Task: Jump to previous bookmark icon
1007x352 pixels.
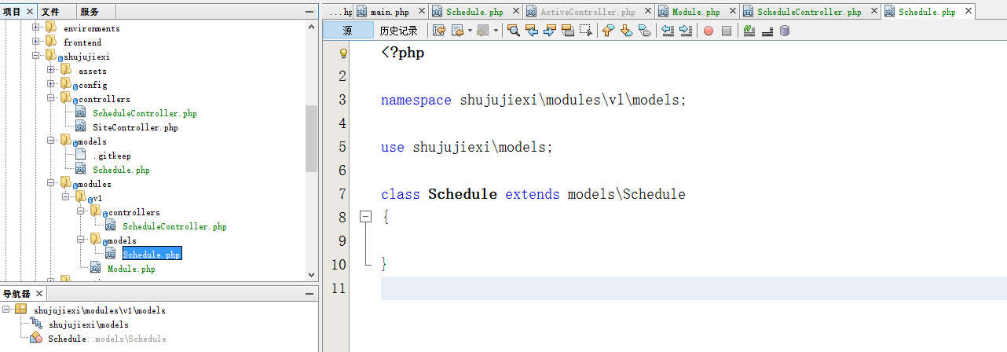Action: pos(609,31)
